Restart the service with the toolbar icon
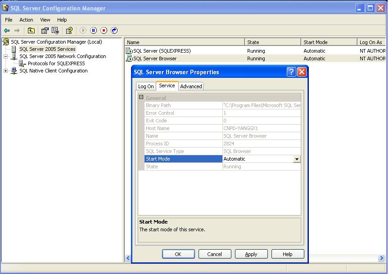This screenshot has height=274, width=389. point(114,31)
